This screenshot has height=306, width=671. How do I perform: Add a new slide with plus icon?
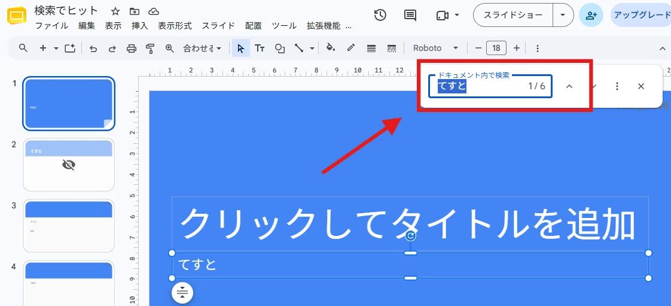click(43, 48)
